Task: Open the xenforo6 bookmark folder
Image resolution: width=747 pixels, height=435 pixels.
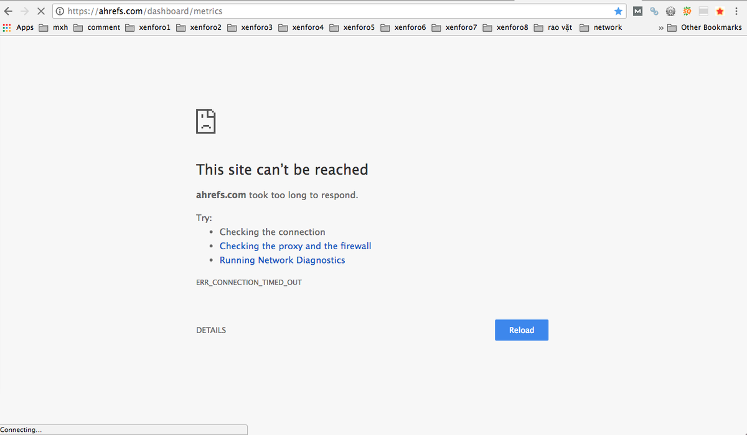Action: (403, 27)
